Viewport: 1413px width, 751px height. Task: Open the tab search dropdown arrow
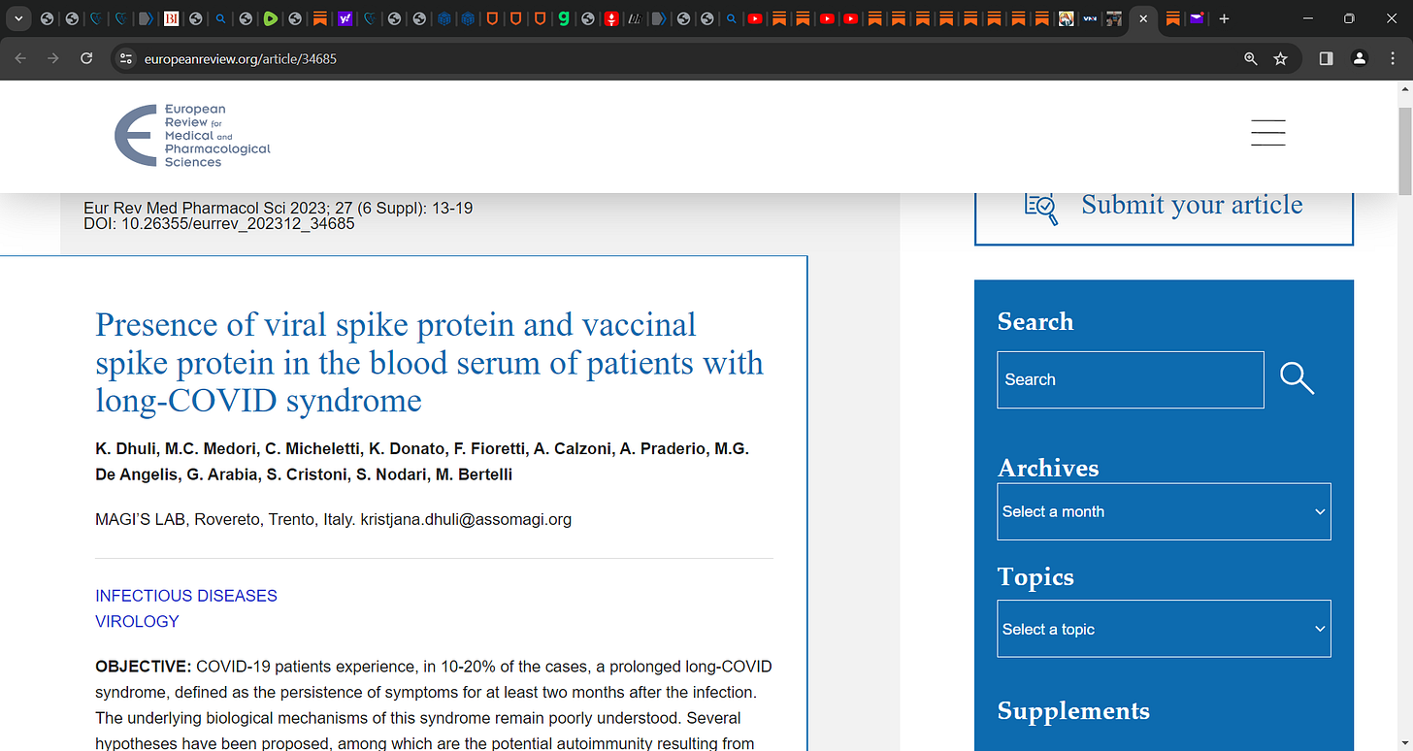tap(18, 18)
